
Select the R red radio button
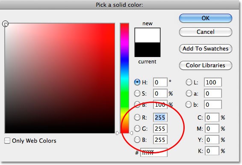tap(137, 117)
